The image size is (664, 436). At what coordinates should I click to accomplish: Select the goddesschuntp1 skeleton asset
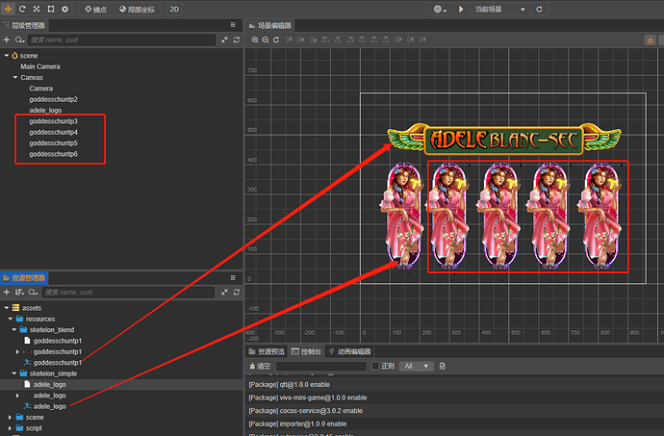(58, 363)
